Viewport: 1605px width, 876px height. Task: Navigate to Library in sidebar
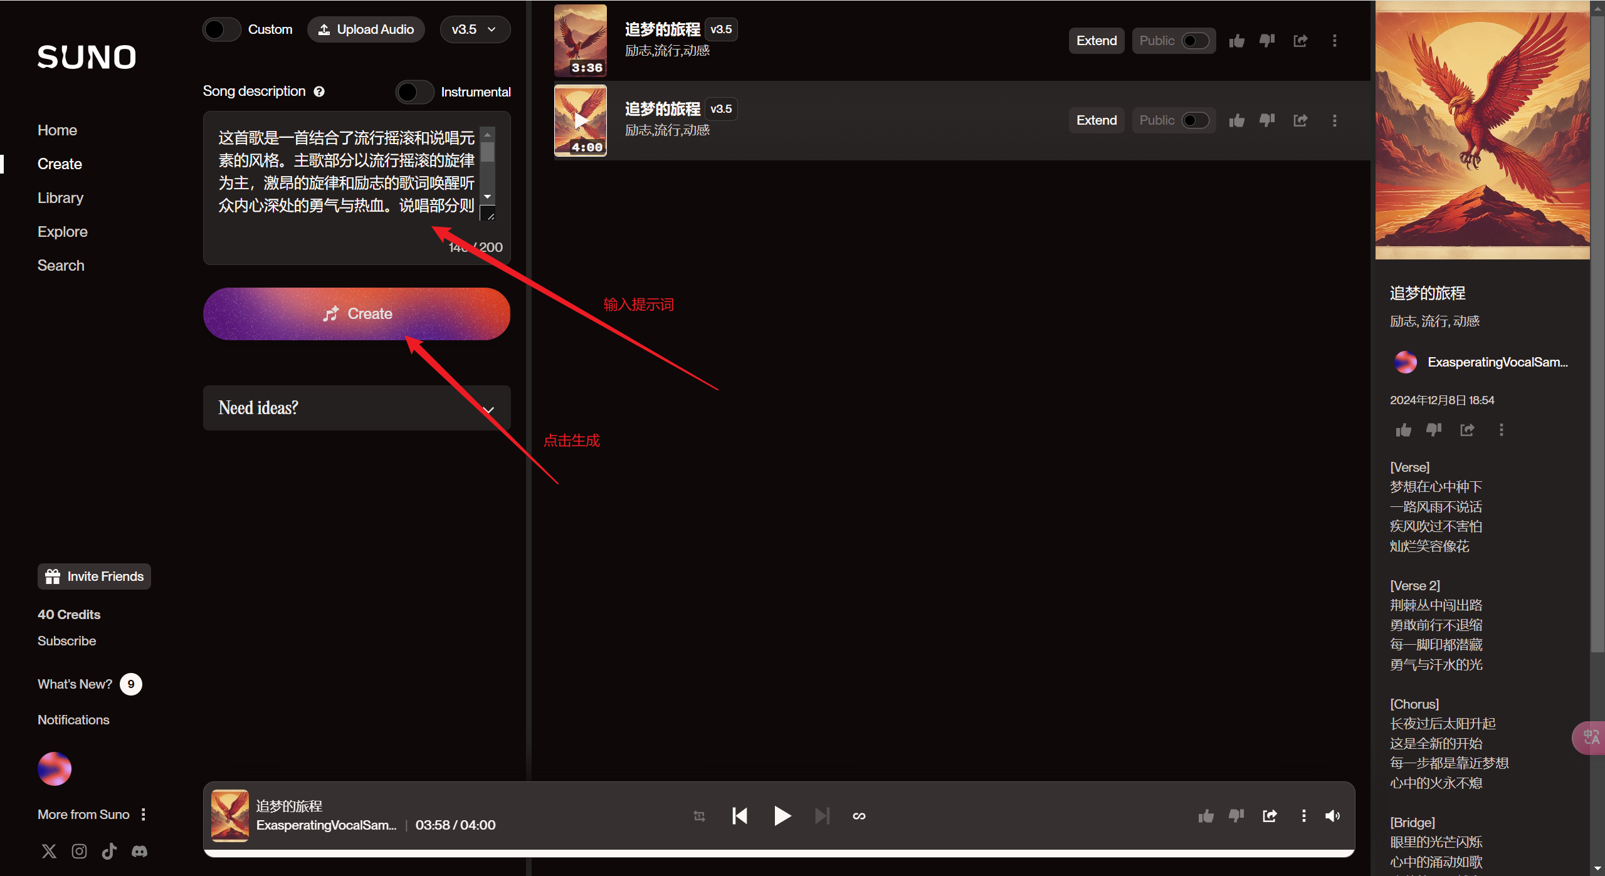pyautogui.click(x=60, y=198)
